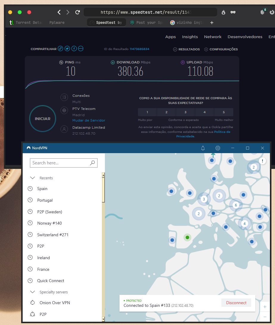Open NordVPN notifications bell

point(203,148)
